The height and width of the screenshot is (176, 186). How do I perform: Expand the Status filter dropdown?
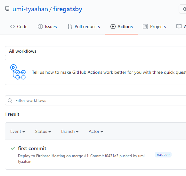pyautogui.click(x=43, y=132)
